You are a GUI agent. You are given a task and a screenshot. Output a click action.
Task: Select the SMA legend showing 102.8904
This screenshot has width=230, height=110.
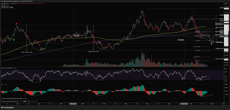click(x=5, y=8)
